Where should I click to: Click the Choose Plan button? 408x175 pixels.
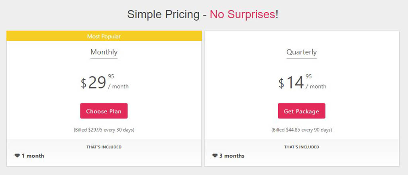[x=104, y=111]
